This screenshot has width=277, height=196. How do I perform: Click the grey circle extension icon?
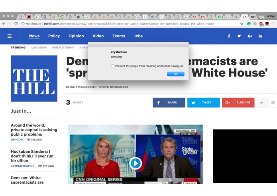[x=255, y=24]
